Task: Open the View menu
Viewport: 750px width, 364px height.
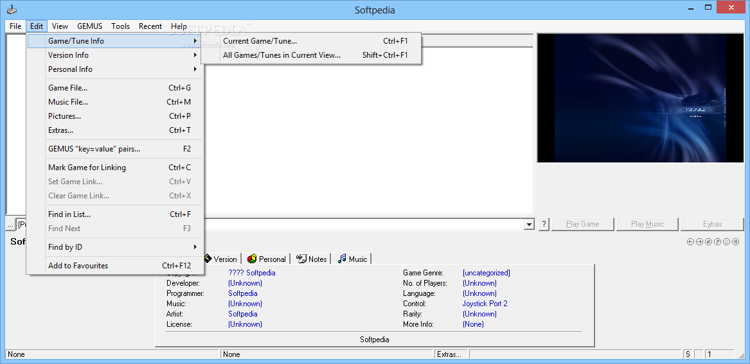Action: (x=60, y=26)
